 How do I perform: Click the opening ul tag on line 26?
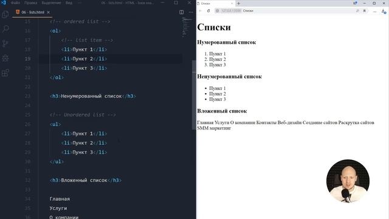(x=55, y=124)
